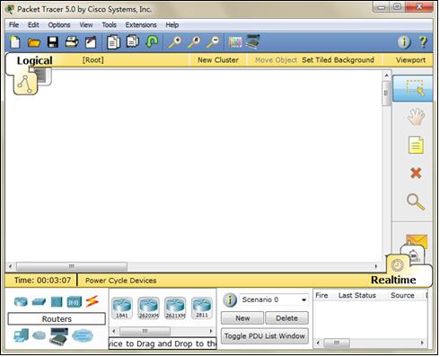Viewport: 440px width, 357px height.
Task: Open the drawing palette icon
Action: click(x=235, y=42)
